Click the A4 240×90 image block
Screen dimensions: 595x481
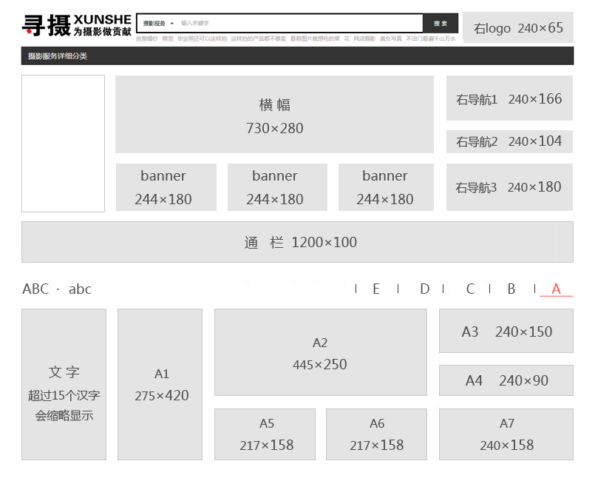click(506, 380)
